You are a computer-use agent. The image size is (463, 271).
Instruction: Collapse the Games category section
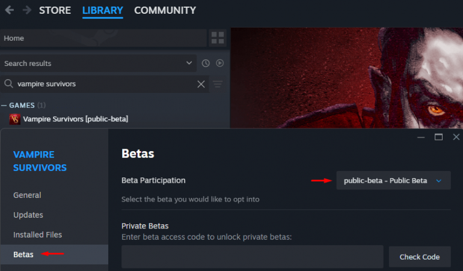point(4,105)
